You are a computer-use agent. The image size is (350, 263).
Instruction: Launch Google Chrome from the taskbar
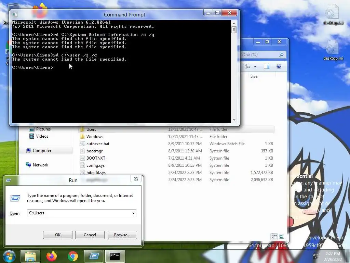73,256
